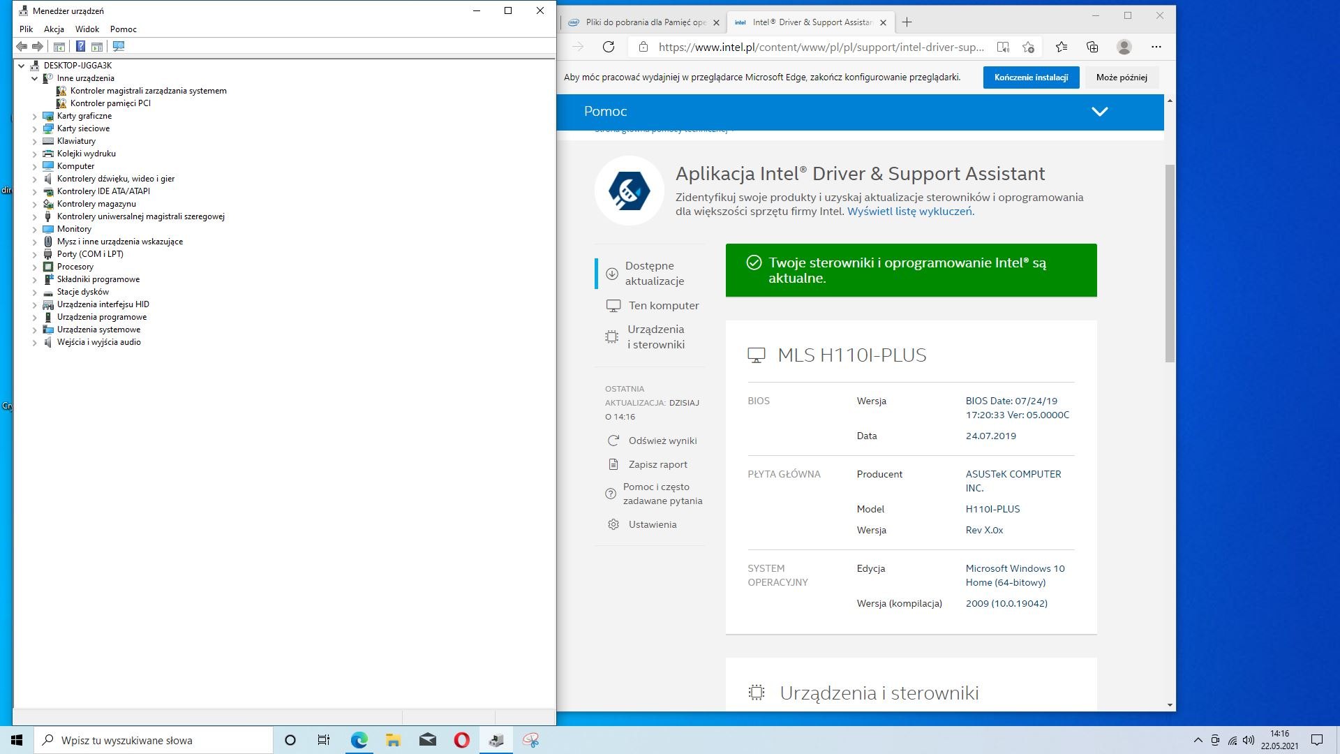Add page to favorites star icon
Image resolution: width=1340 pixels, height=754 pixels.
(1028, 47)
